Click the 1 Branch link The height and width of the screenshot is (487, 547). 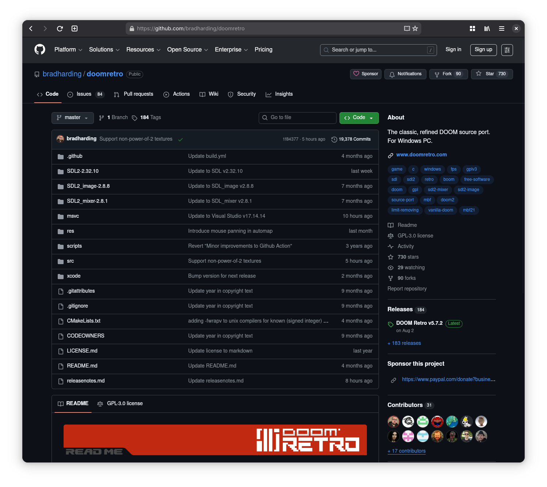(113, 118)
